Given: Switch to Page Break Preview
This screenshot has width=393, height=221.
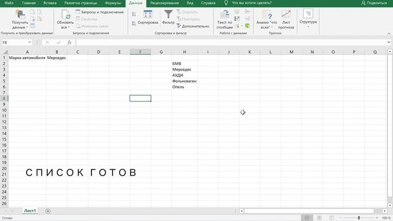Looking at the screenshot, I should point(332,218).
